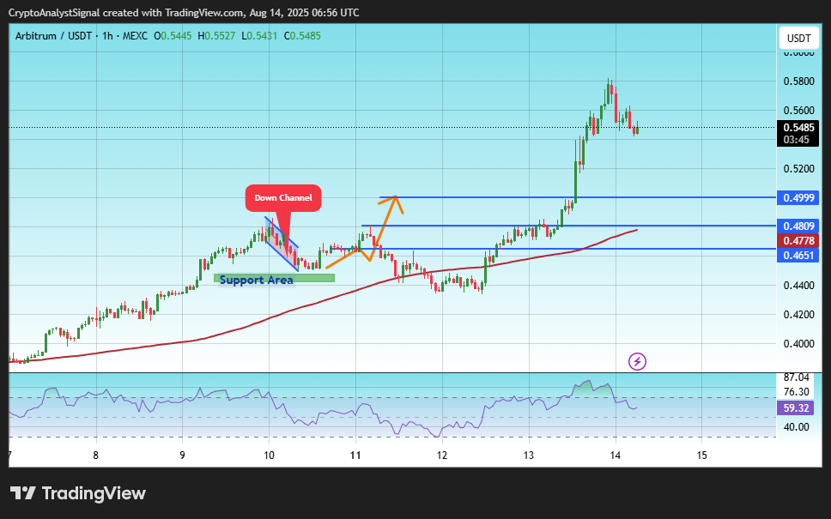Click the low value L0.5431

tap(259, 36)
